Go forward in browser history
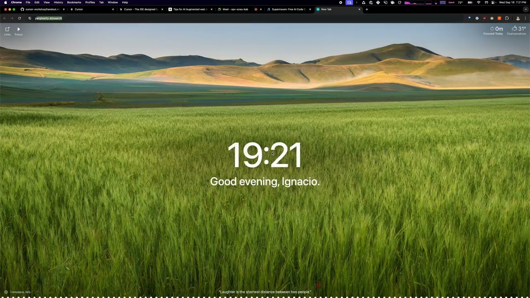Image resolution: width=530 pixels, height=298 pixels. click(12, 18)
